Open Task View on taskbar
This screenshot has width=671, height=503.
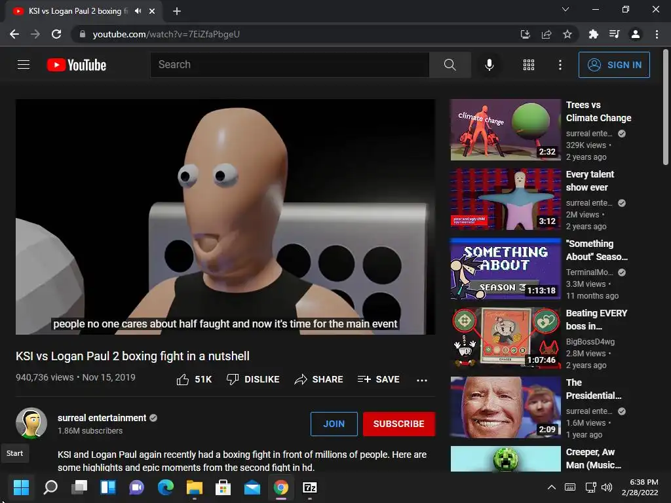pyautogui.click(x=79, y=487)
